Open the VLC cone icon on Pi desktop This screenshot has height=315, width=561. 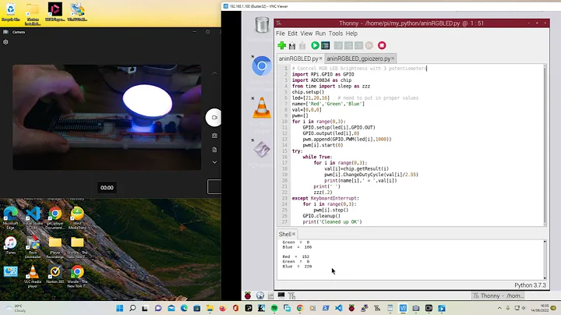(x=262, y=108)
